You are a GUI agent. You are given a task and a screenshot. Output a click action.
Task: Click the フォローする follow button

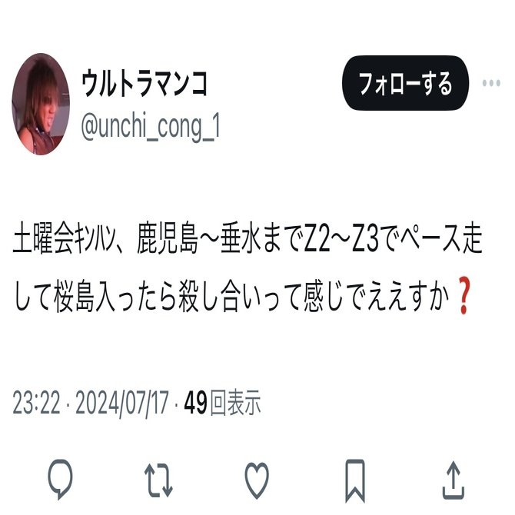point(406,83)
